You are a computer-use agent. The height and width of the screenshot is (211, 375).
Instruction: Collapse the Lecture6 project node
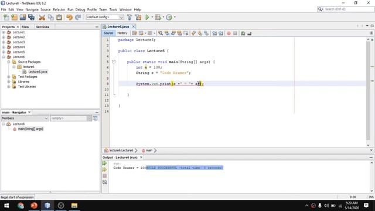pyautogui.click(x=4, y=57)
